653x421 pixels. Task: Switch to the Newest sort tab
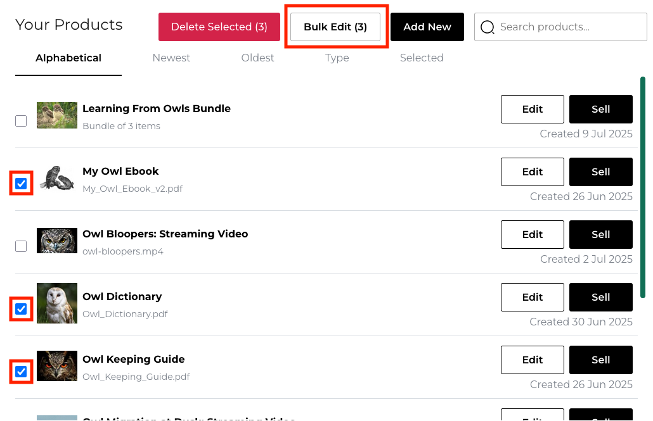171,58
